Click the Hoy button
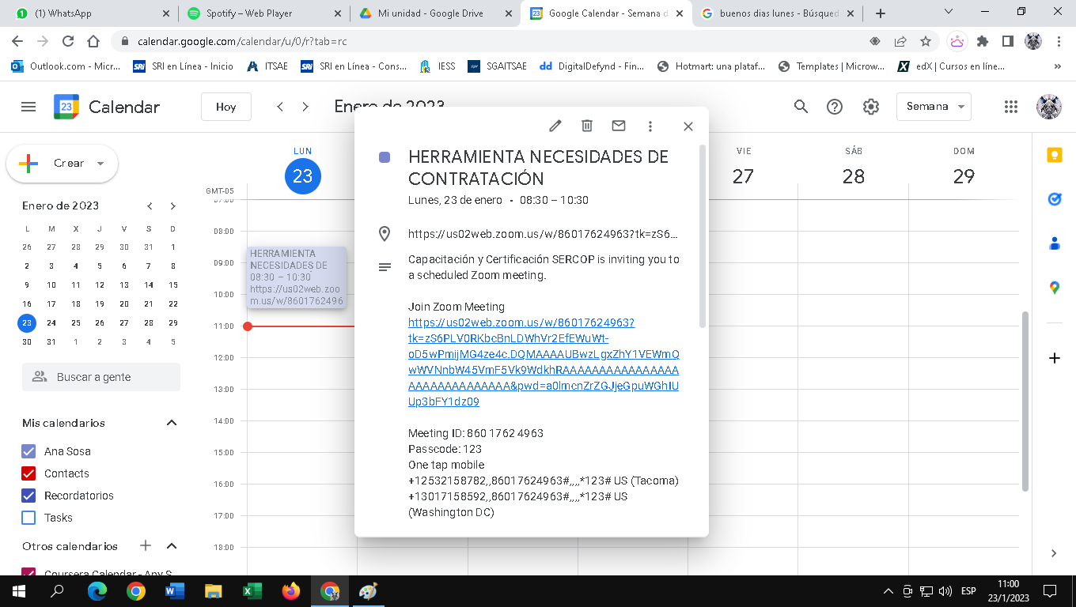This screenshot has width=1076, height=607. pos(225,107)
